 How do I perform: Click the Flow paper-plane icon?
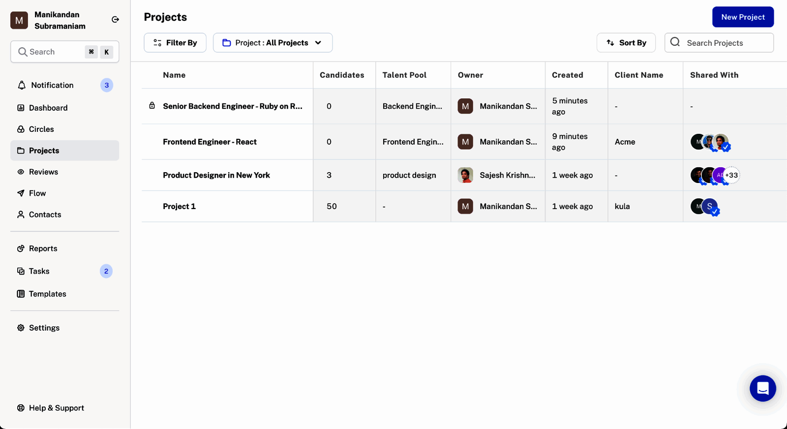(21, 193)
